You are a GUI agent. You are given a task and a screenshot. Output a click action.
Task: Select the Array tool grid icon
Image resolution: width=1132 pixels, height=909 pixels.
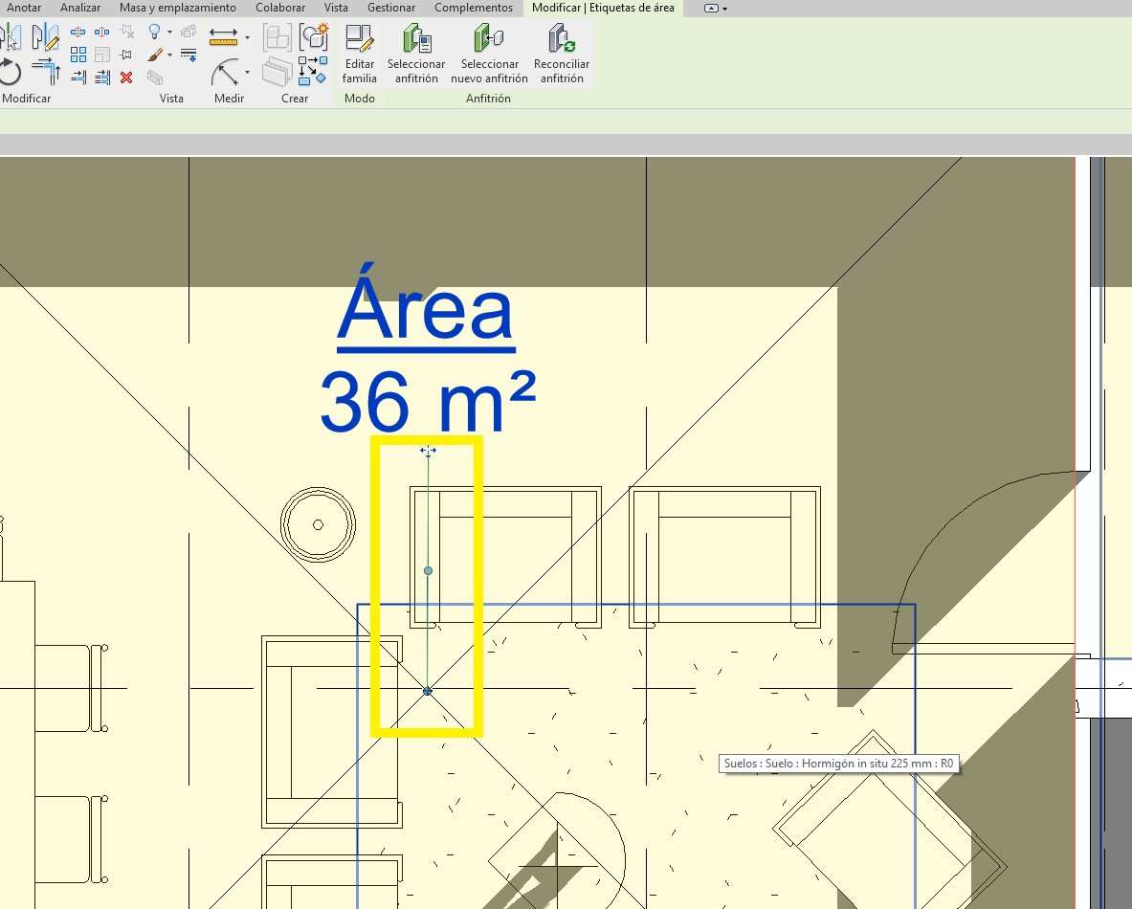(78, 55)
